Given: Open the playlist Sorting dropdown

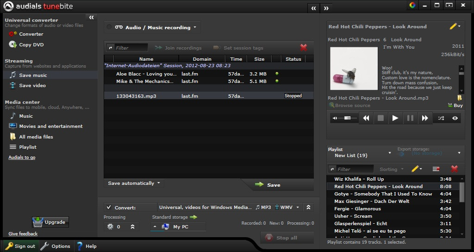Looking at the screenshot, I should pyautogui.click(x=392, y=169).
